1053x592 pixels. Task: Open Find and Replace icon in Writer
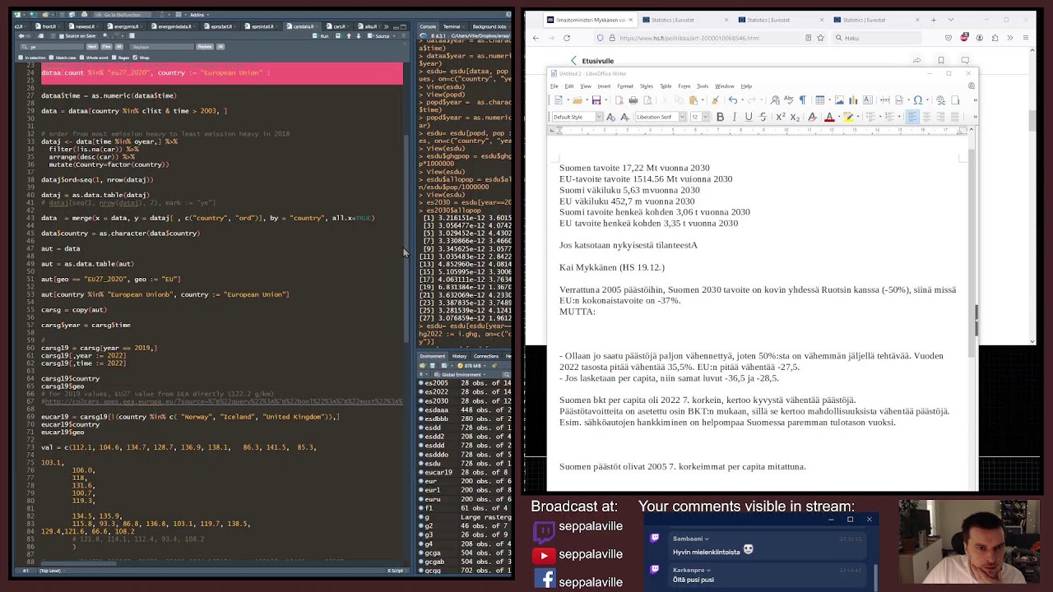[775, 100]
